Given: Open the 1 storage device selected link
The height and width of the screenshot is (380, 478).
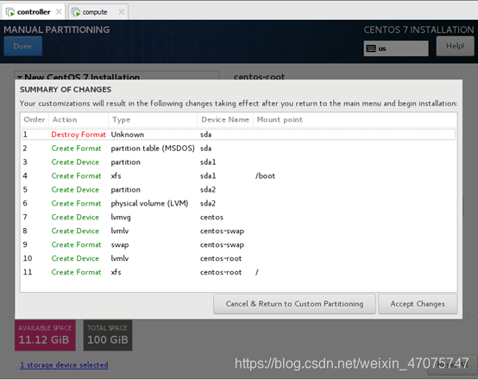Looking at the screenshot, I should click(x=64, y=364).
